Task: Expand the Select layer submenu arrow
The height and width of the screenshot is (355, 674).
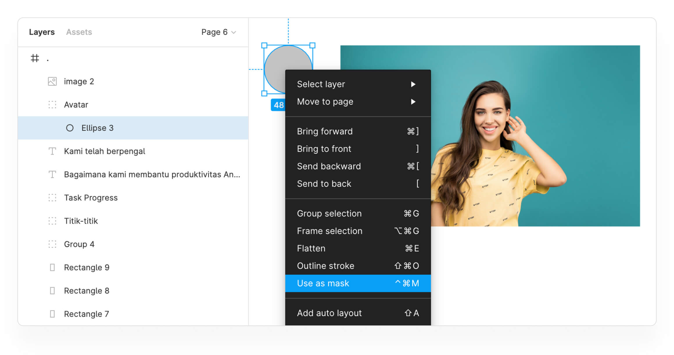Action: (413, 84)
